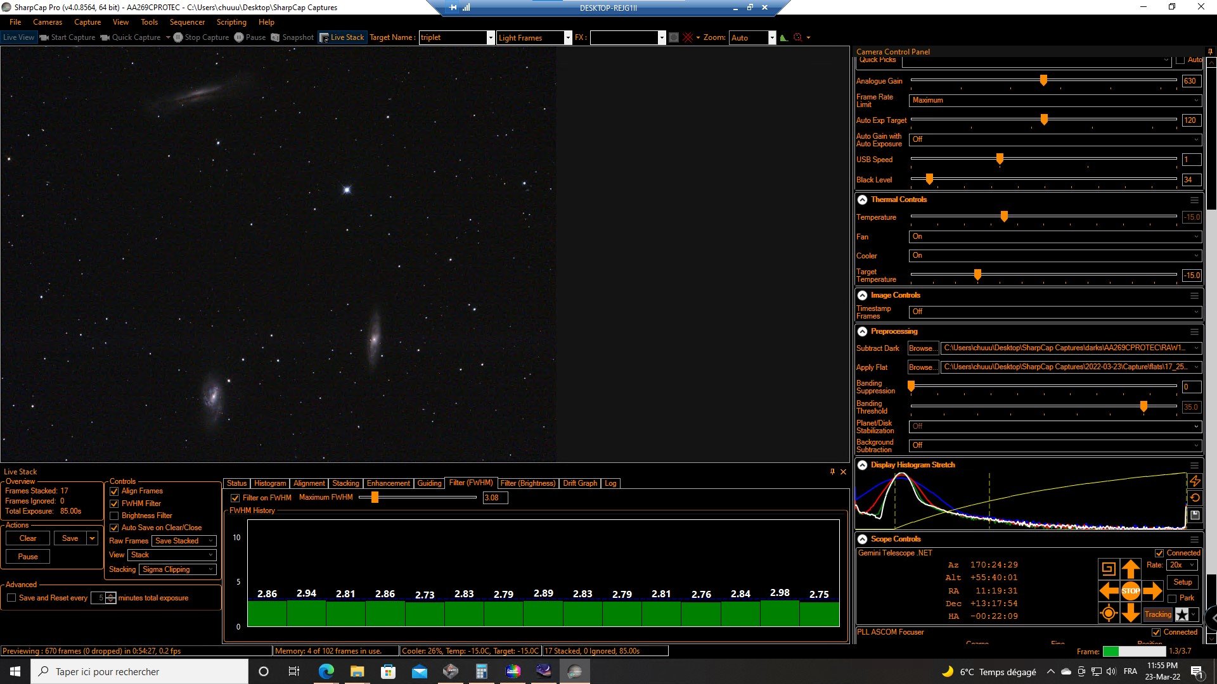Toggle the Gemini Telescope Connected checkbox
Screen dimensions: 1217x684
1159,553
